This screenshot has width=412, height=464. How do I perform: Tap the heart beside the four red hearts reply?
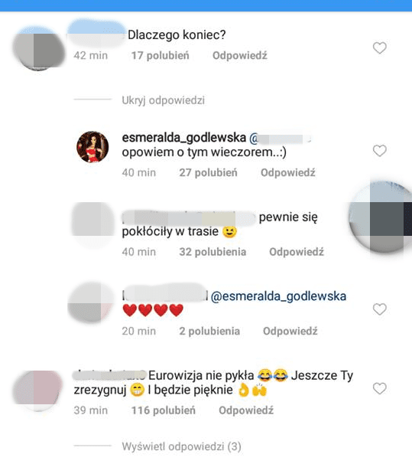click(379, 309)
